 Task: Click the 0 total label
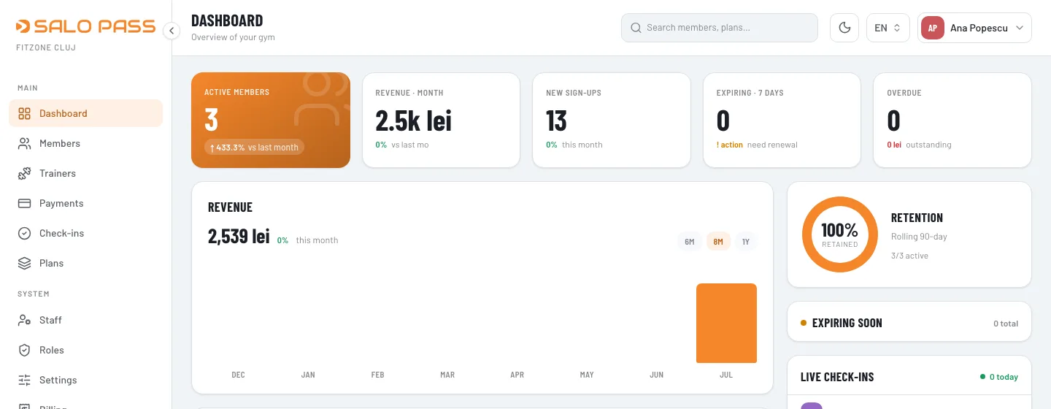(x=1006, y=324)
